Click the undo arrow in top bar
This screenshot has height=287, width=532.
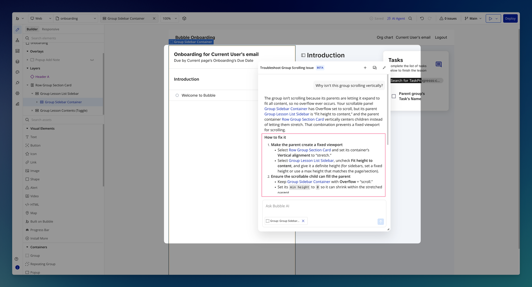tap(422, 19)
